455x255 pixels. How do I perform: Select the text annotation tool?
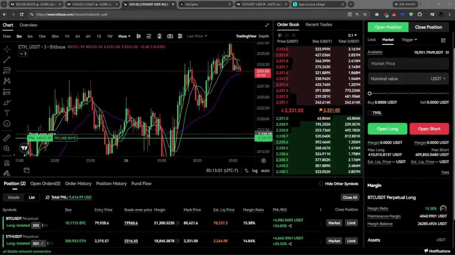click(7, 113)
